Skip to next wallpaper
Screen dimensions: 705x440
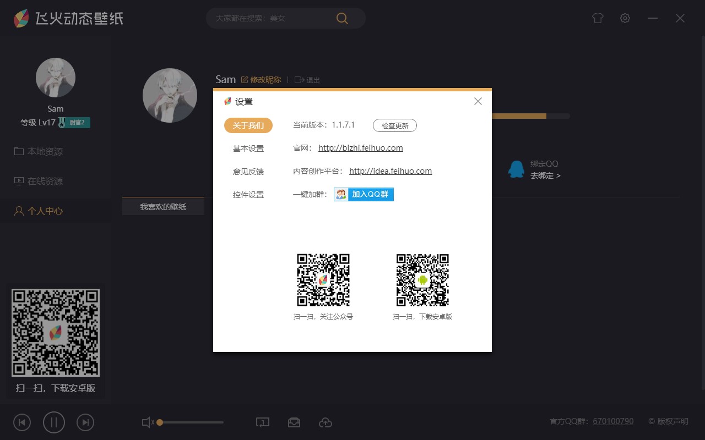[x=85, y=422]
